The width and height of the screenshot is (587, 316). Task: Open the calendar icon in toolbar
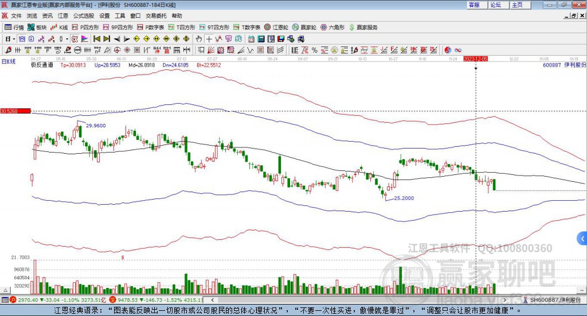[251, 39]
